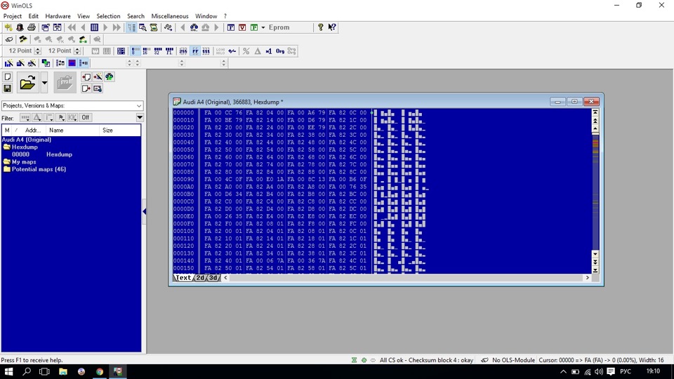The height and width of the screenshot is (379, 674).
Task: Click the table grid icon in top toolbar
Action: click(x=95, y=27)
